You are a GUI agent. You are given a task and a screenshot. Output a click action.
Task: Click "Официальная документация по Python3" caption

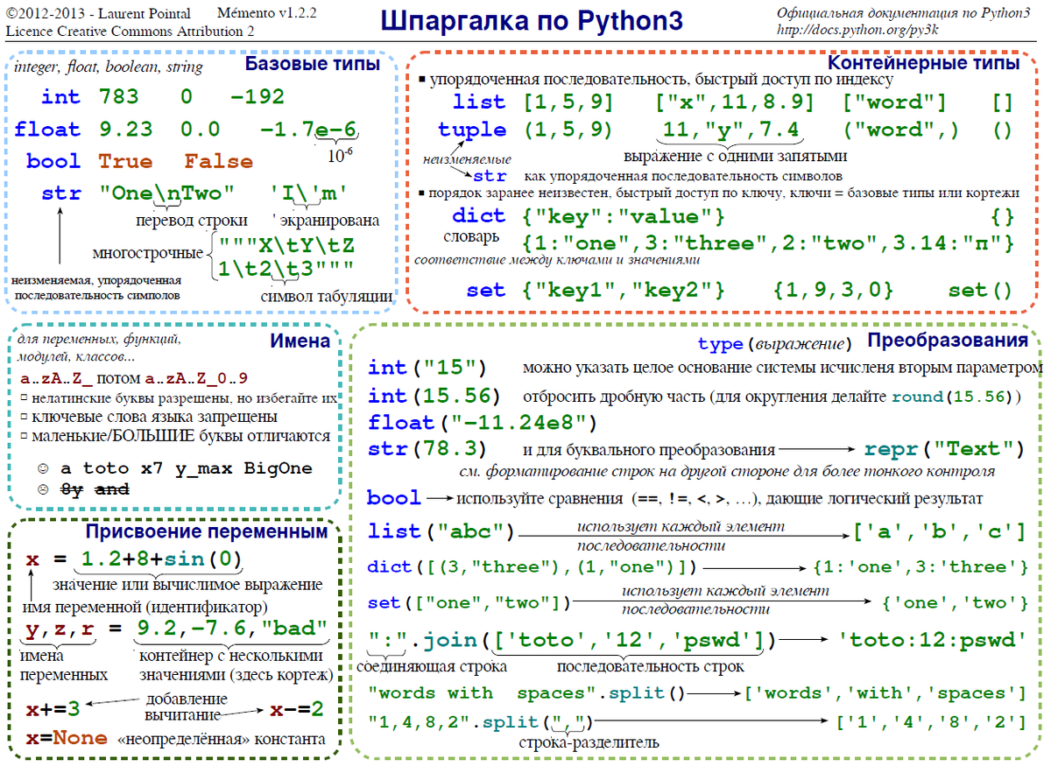[x=903, y=12]
